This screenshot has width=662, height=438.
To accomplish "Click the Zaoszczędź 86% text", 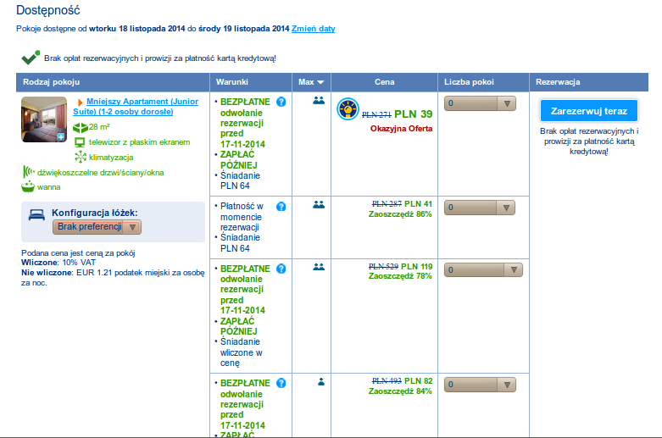I will click(x=400, y=214).
